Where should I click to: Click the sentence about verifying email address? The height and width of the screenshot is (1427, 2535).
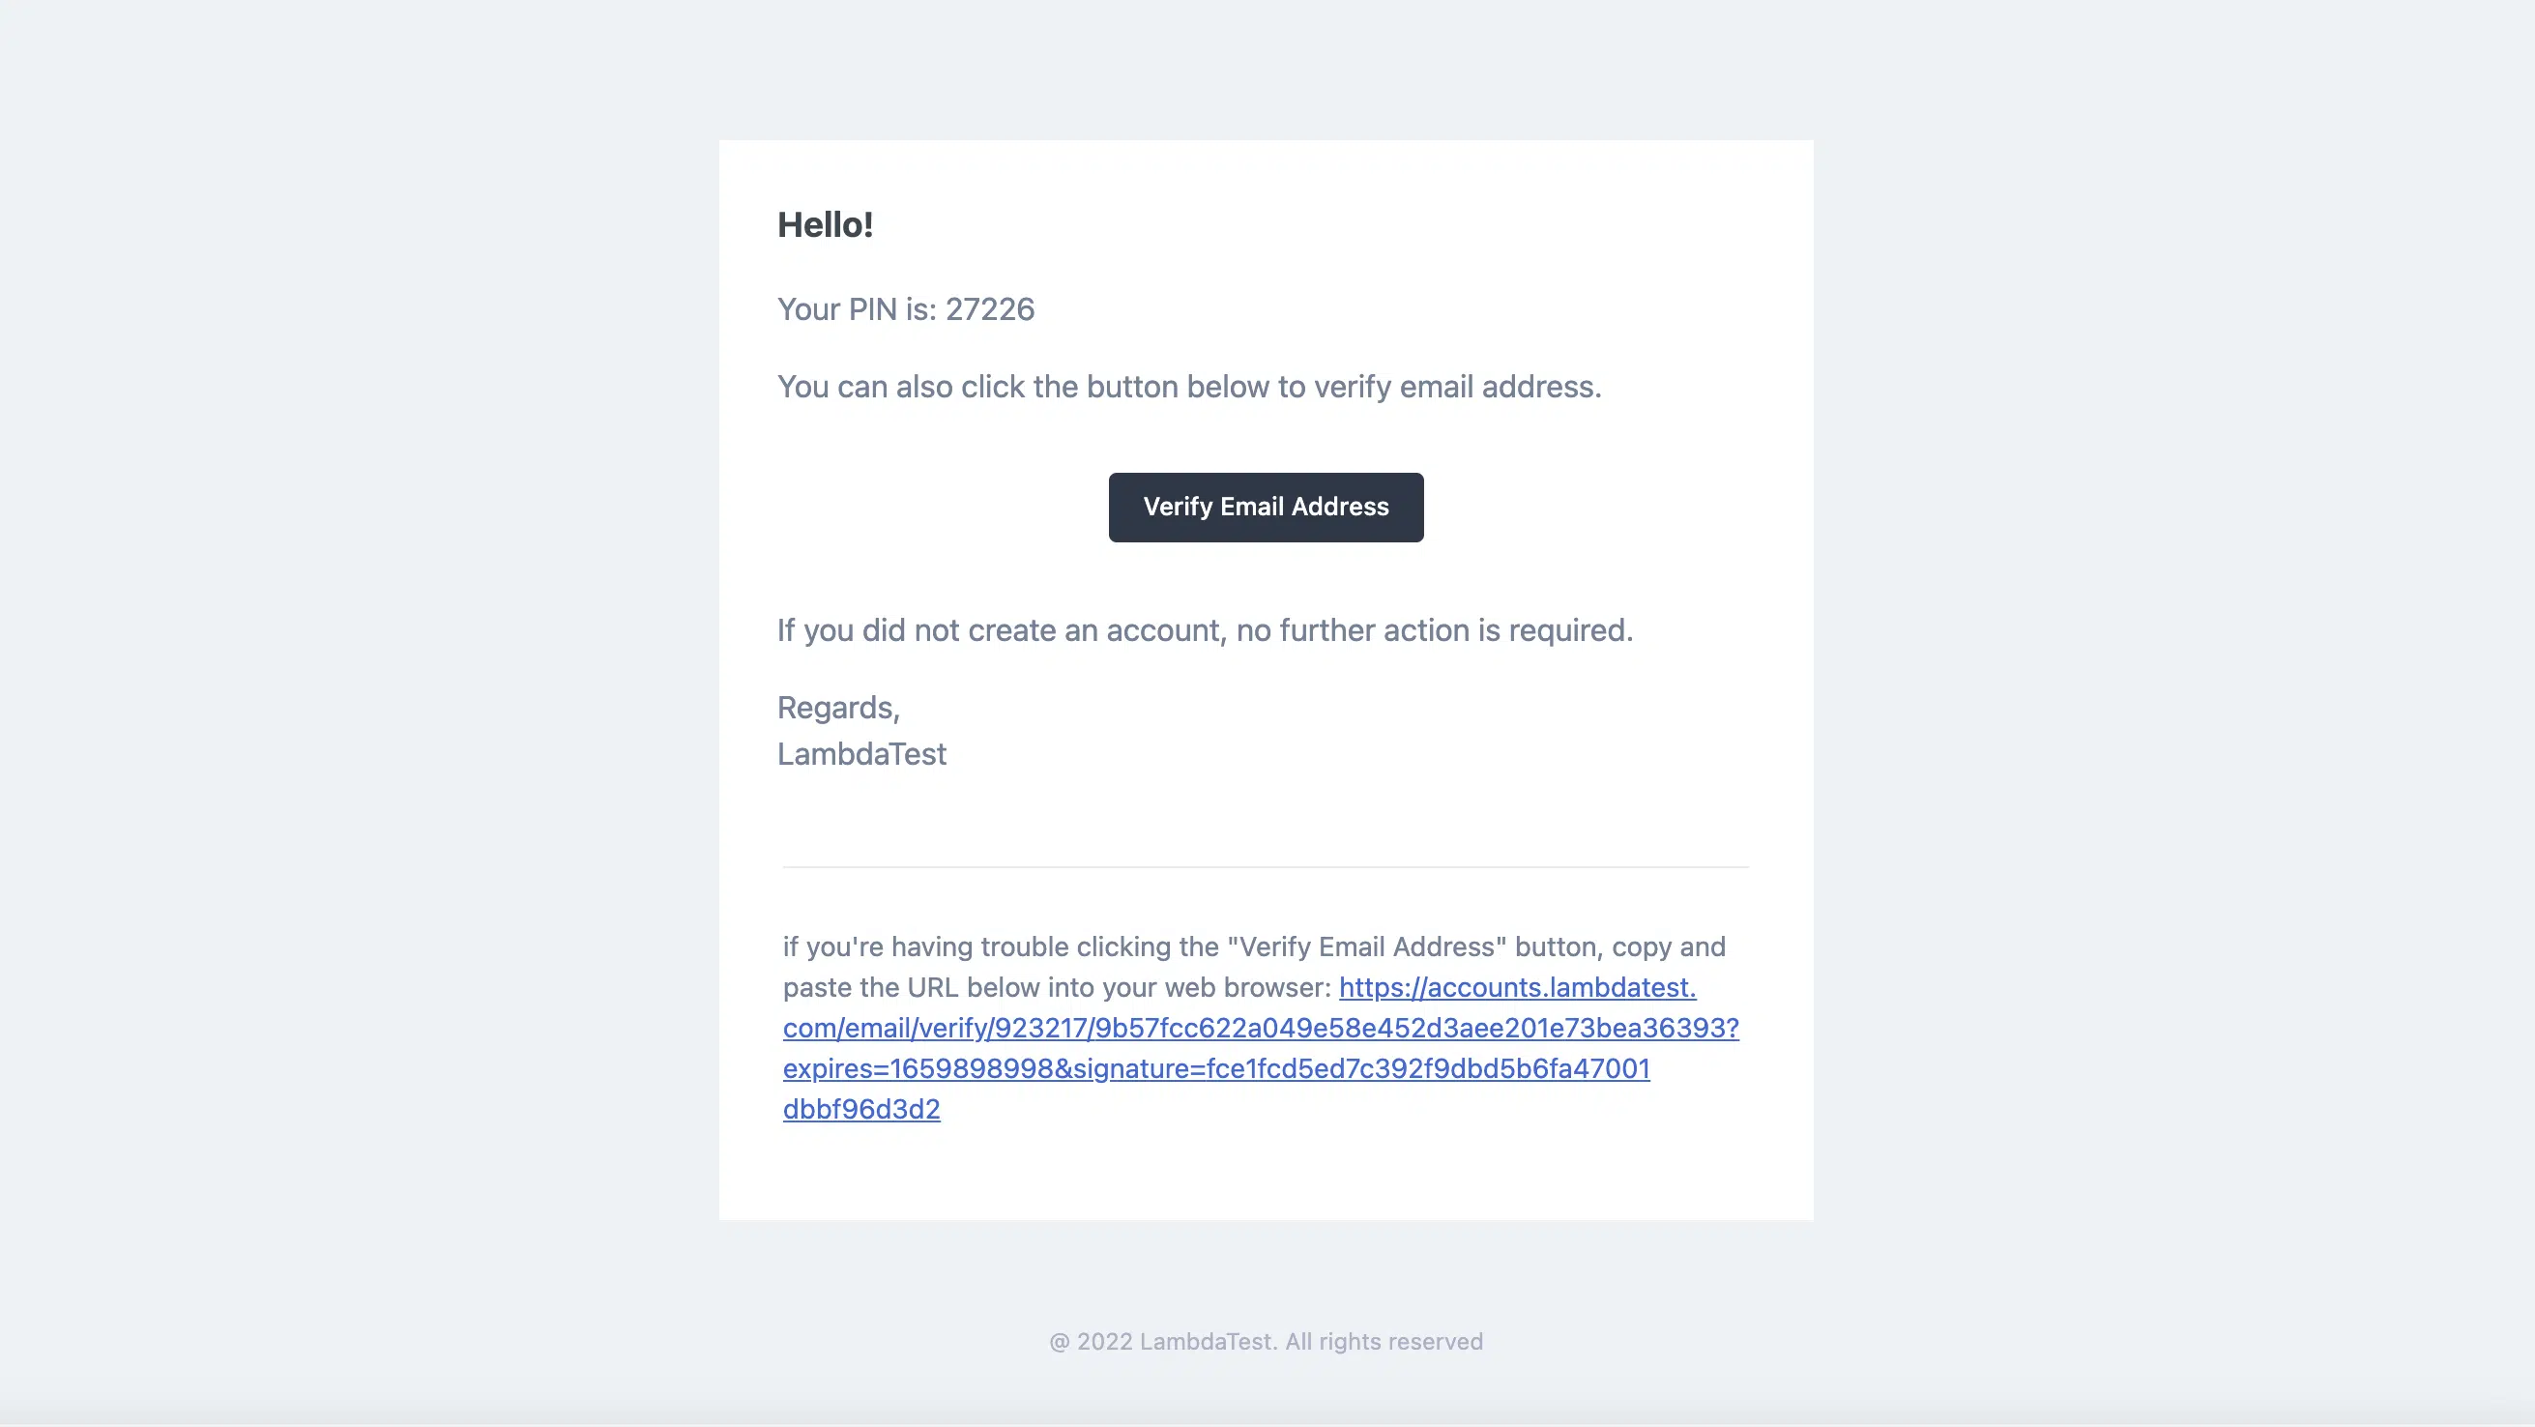click(x=1189, y=387)
